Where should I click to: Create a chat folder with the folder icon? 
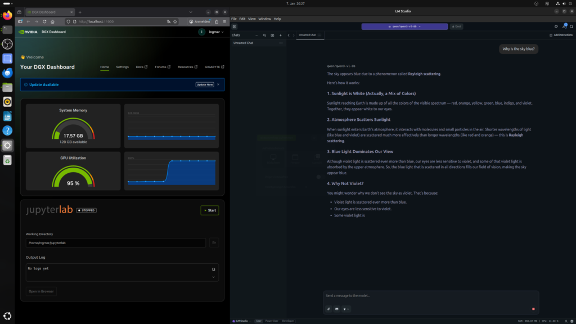tap(272, 35)
